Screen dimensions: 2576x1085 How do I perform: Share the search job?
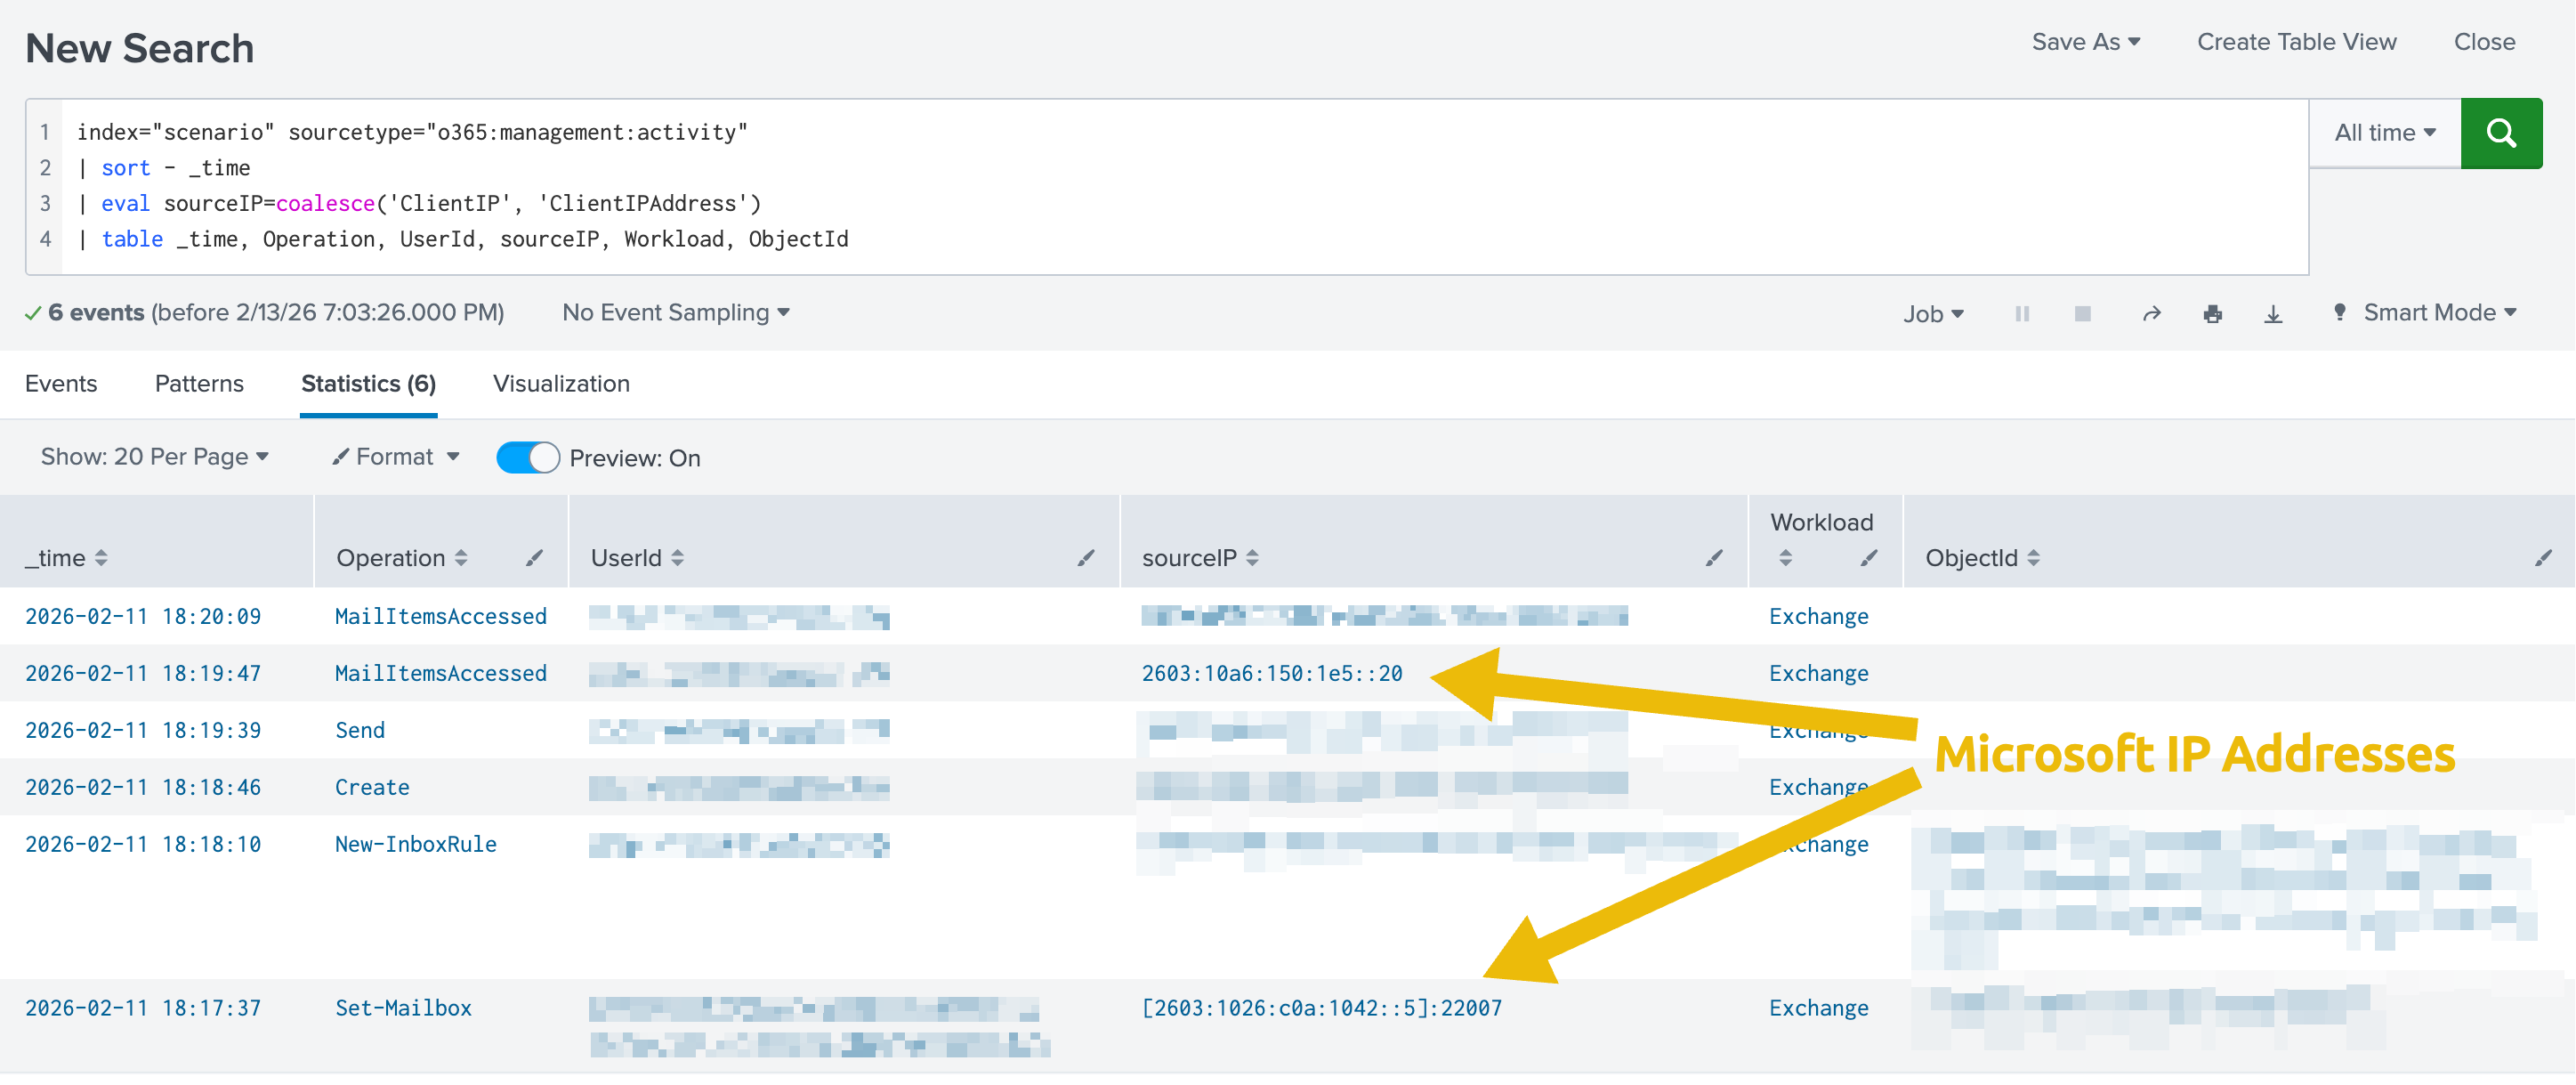[x=2152, y=313]
